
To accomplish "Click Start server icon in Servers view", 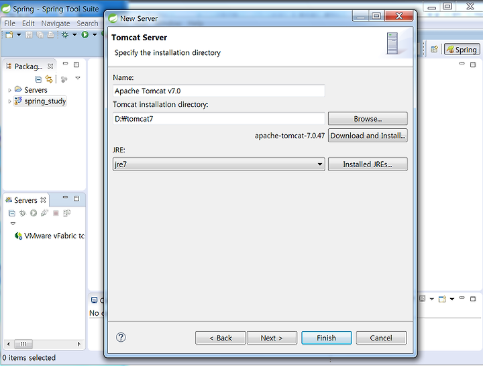I will (x=34, y=213).
